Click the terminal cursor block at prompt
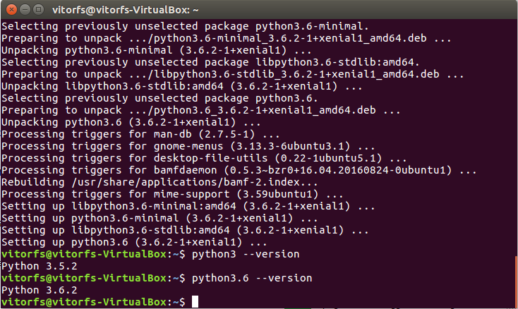The image size is (518, 309). pos(195,302)
